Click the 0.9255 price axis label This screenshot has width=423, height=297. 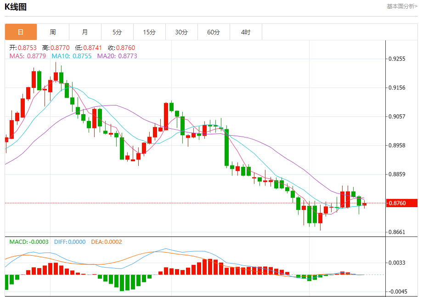pyautogui.click(x=396, y=59)
